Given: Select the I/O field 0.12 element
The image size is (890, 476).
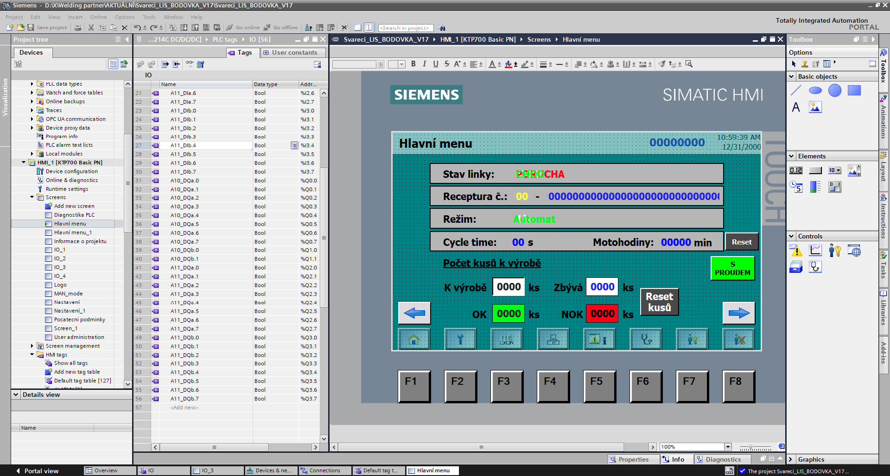Looking at the screenshot, I should (x=796, y=170).
